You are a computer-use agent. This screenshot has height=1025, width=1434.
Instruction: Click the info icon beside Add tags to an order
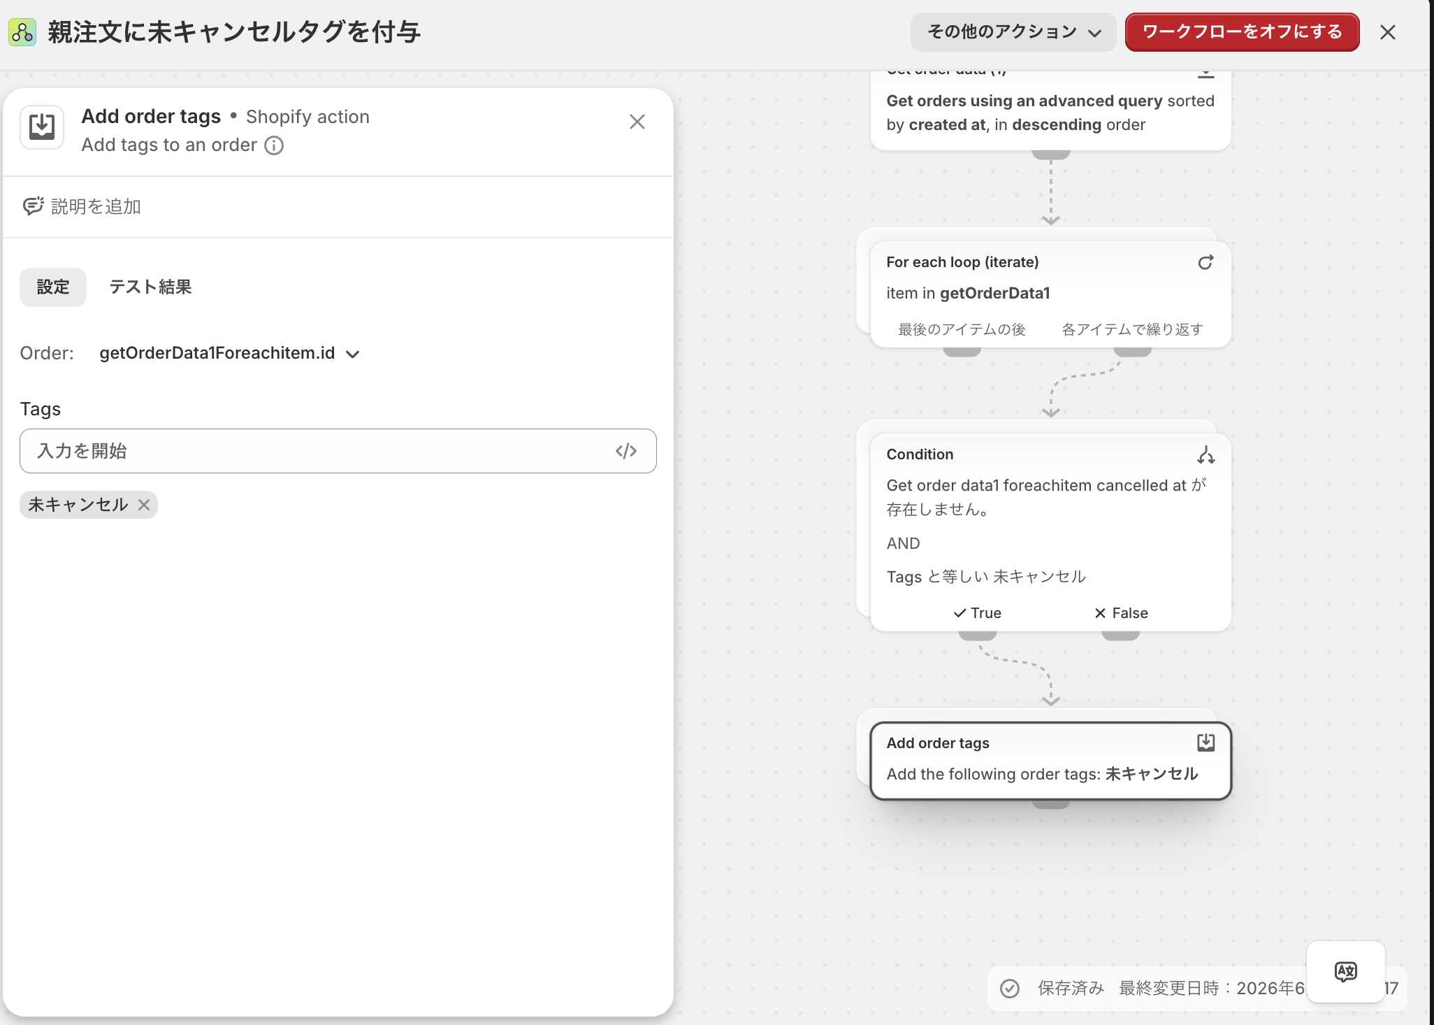click(x=274, y=145)
